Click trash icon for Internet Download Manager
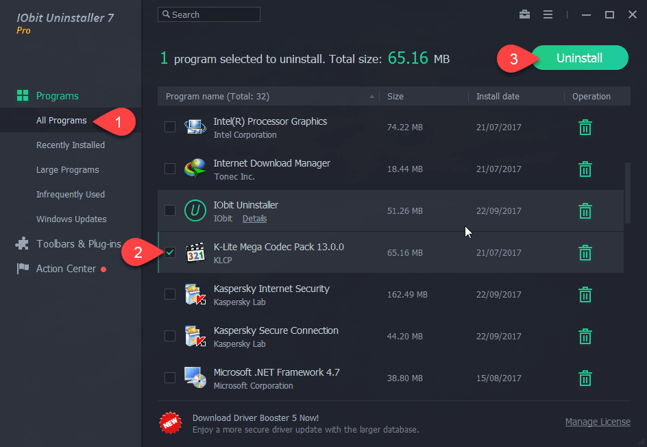Image resolution: width=647 pixels, height=447 pixels. [x=585, y=169]
